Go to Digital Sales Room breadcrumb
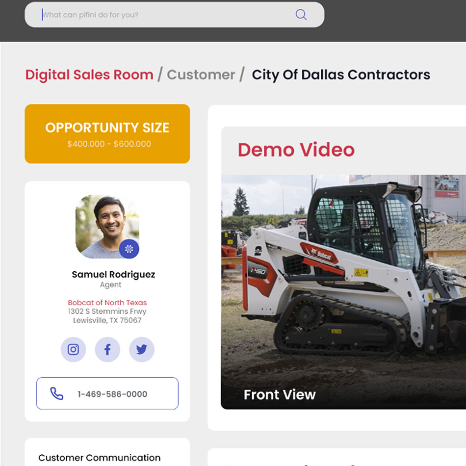466x466 pixels. click(x=89, y=75)
